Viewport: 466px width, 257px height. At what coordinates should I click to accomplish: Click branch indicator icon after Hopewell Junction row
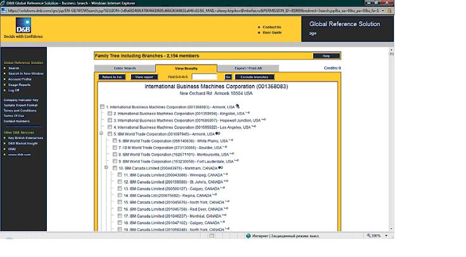tap(263, 120)
